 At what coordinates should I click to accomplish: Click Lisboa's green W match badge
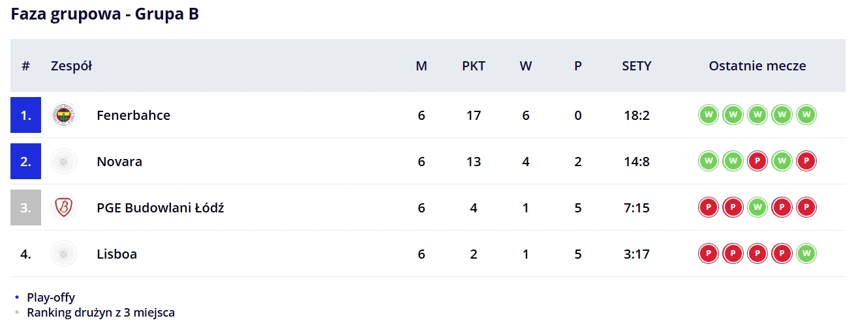pyautogui.click(x=807, y=254)
